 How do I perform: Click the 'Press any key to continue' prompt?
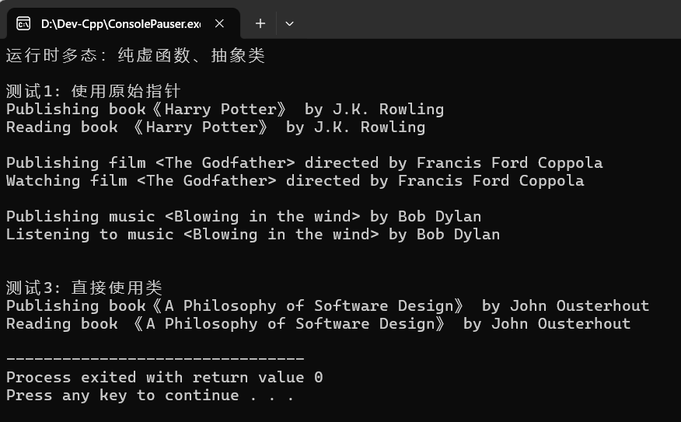(x=150, y=396)
